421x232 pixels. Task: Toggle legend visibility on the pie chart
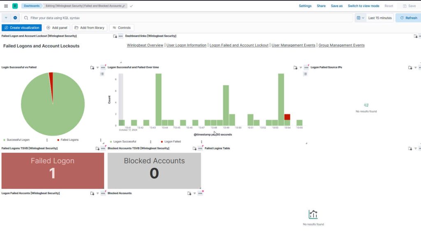coord(102,74)
